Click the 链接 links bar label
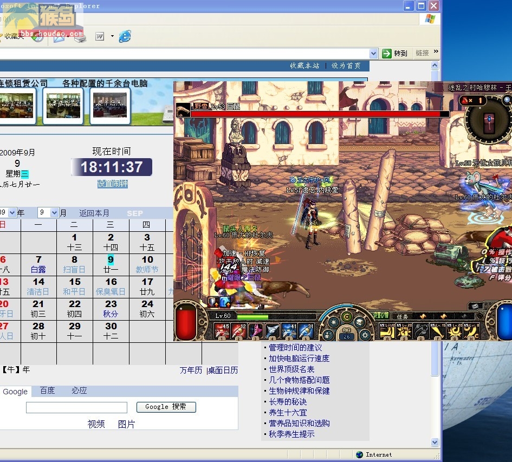 tap(422, 53)
